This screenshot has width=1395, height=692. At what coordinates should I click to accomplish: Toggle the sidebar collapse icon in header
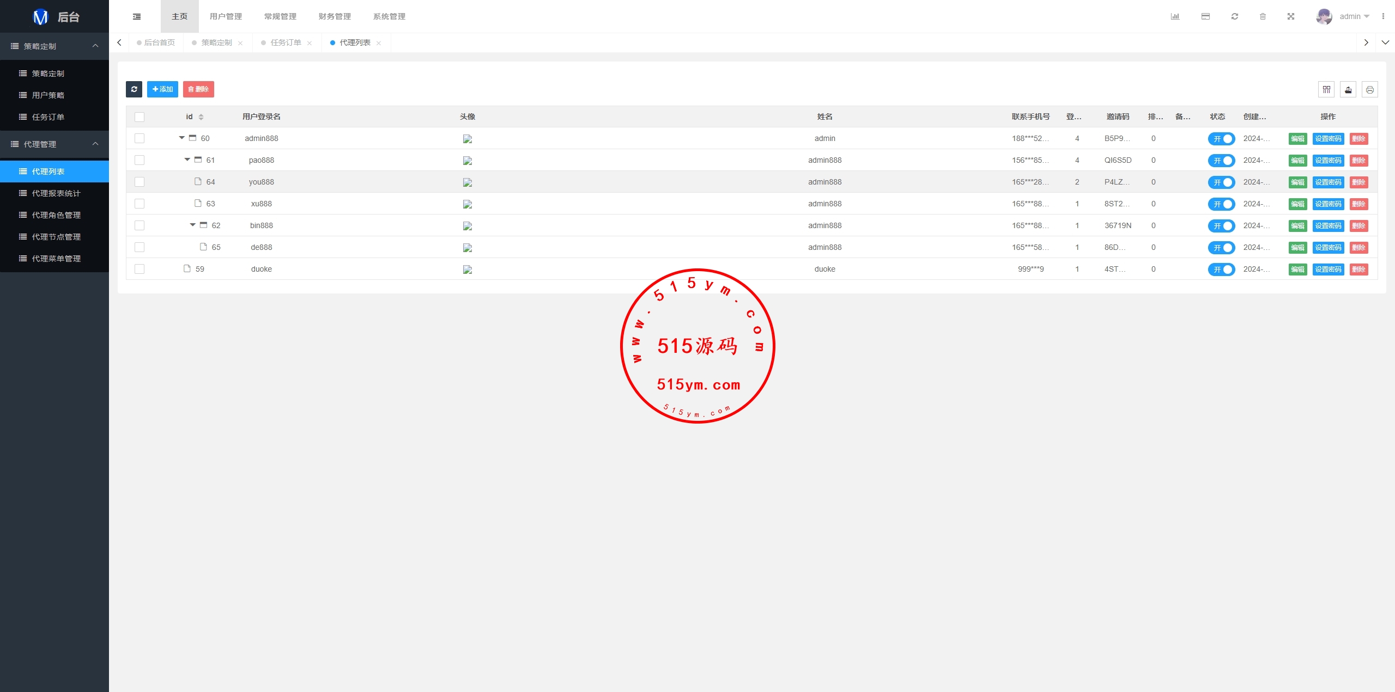[x=137, y=16]
